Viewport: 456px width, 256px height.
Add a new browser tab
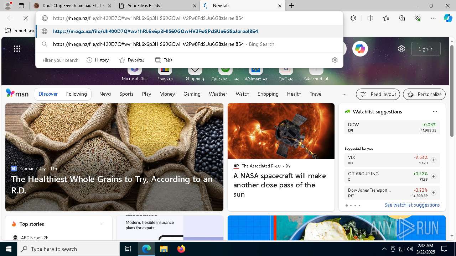click(291, 6)
